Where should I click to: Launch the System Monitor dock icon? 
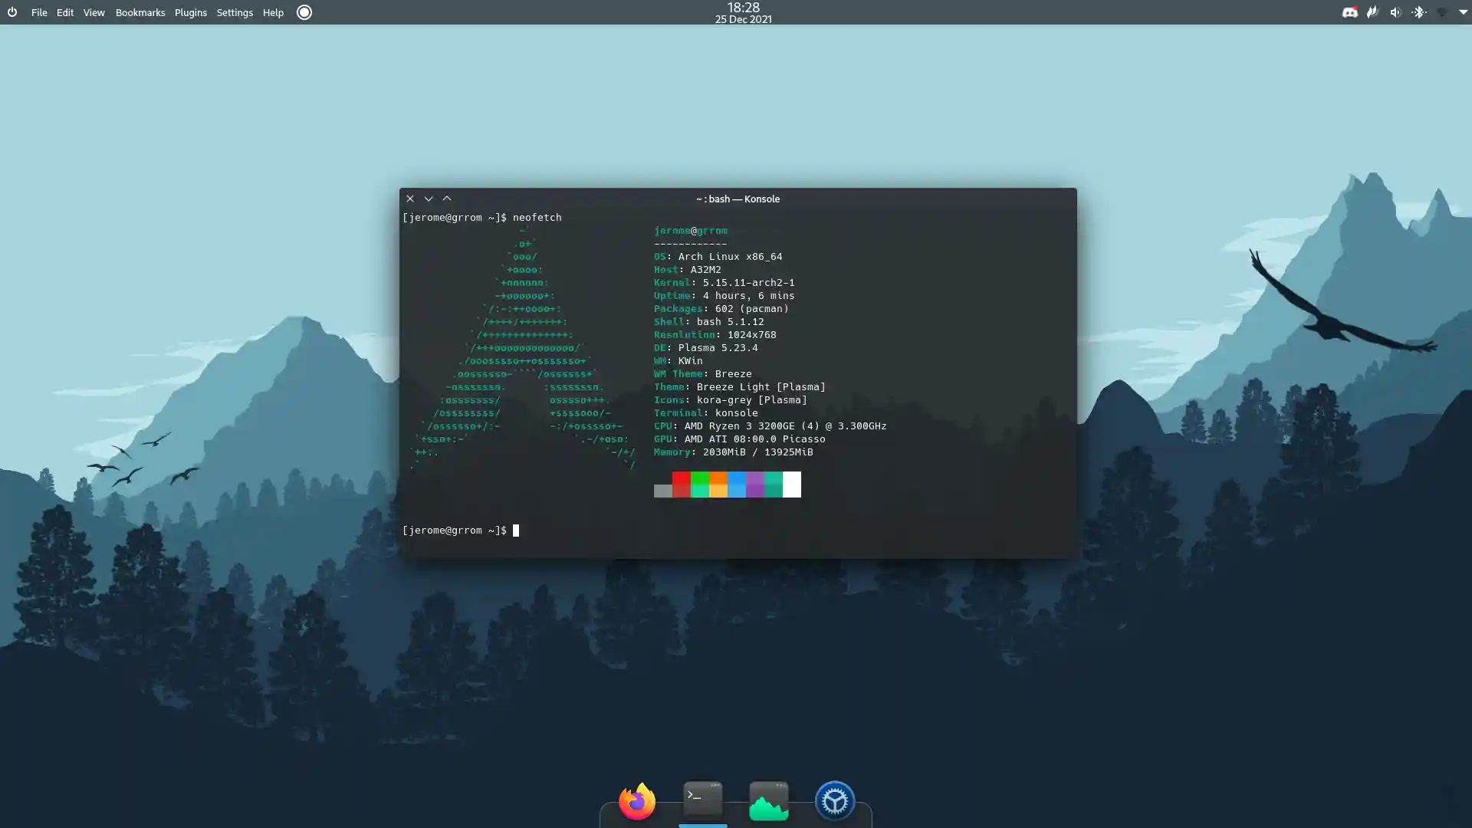[768, 801]
